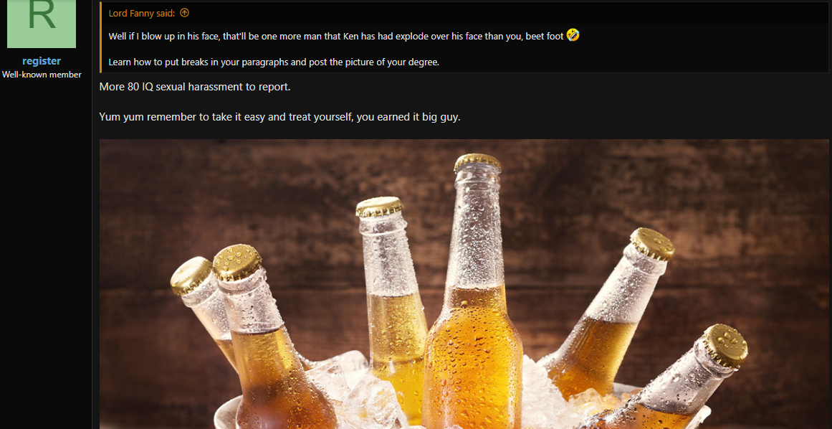Image resolution: width=832 pixels, height=429 pixels.
Task: Click quoted line "Learn how to put breaks"
Action: click(x=274, y=62)
